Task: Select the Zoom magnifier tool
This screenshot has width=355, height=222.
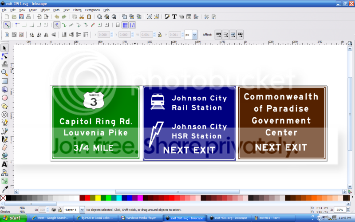Action: (x=4, y=73)
